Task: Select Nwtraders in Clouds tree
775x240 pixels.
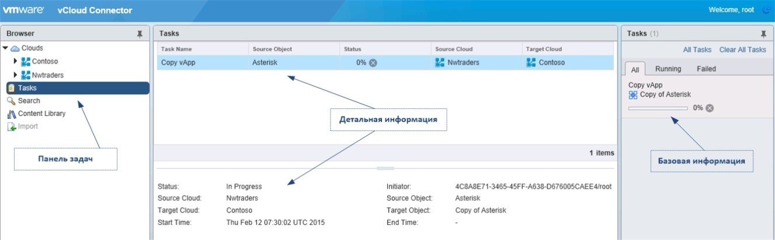Action: [x=48, y=75]
